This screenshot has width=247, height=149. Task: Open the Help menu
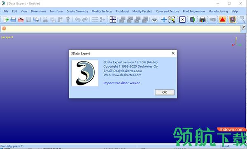pyautogui.click(x=235, y=11)
